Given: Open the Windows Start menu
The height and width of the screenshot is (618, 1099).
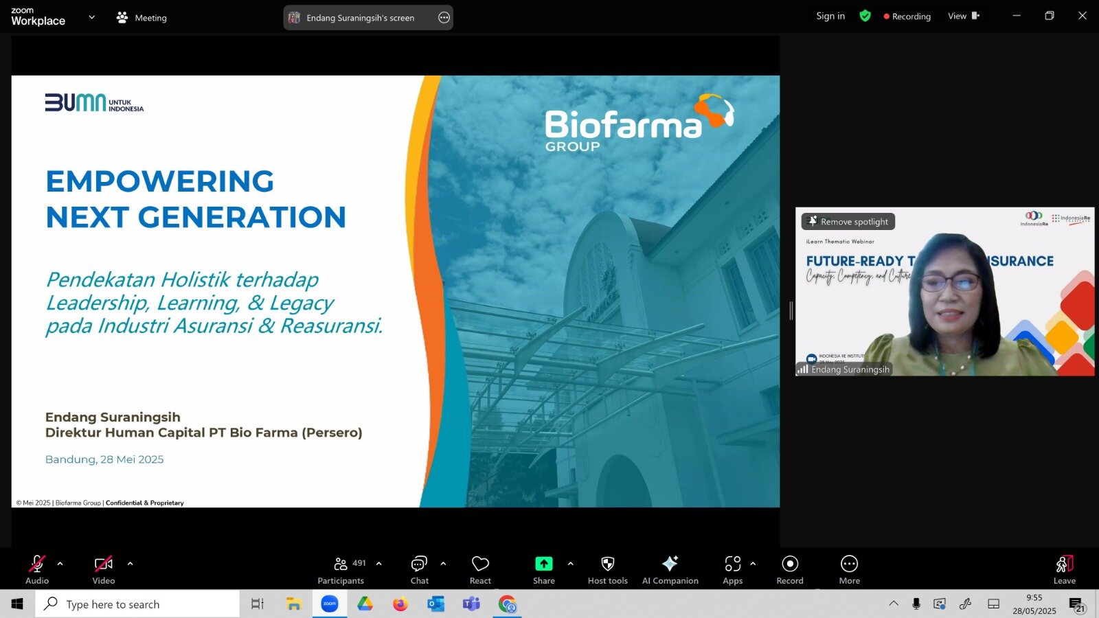Looking at the screenshot, I should point(17,604).
